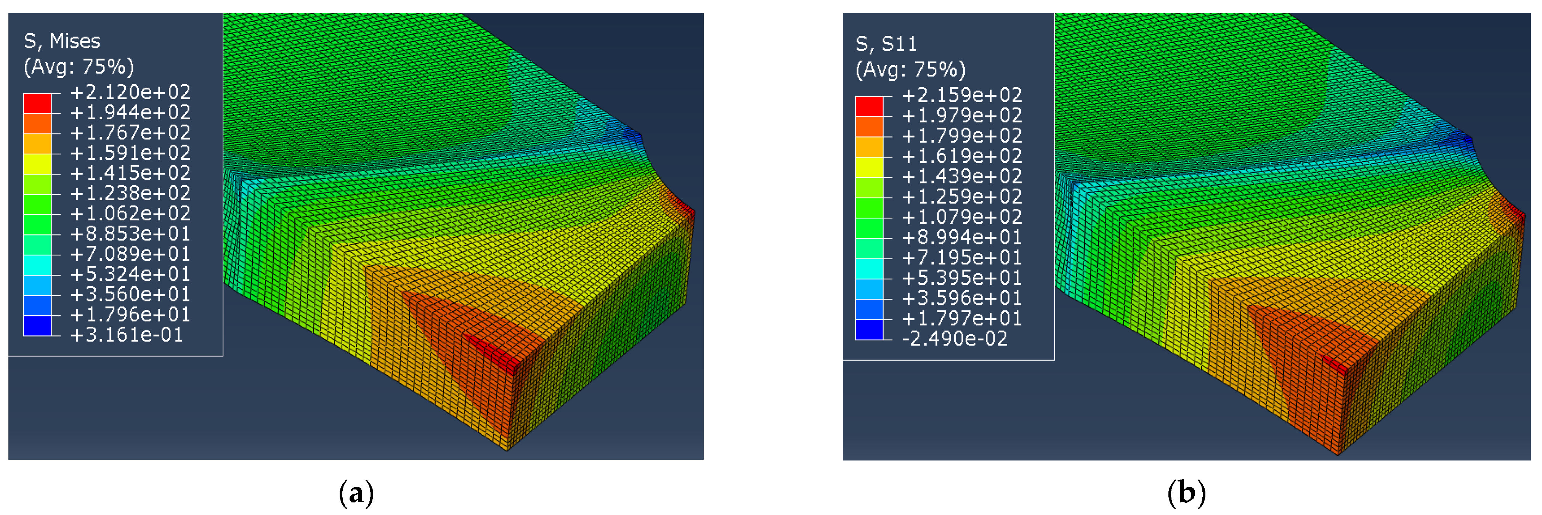Select the 'S, Mises' legend title
1542x515 pixels.
coord(62,41)
